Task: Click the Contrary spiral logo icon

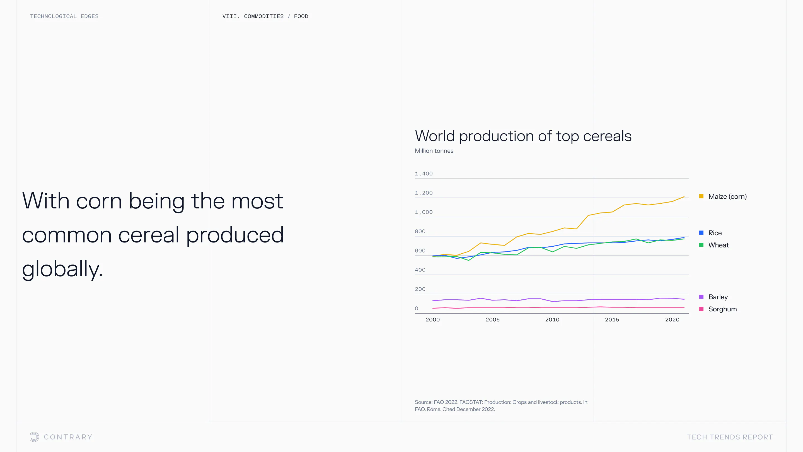Action: (x=34, y=437)
